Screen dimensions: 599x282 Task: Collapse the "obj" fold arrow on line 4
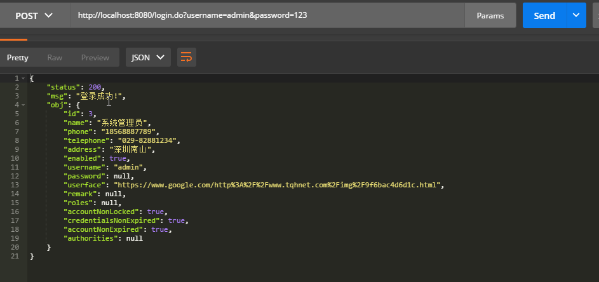click(24, 105)
